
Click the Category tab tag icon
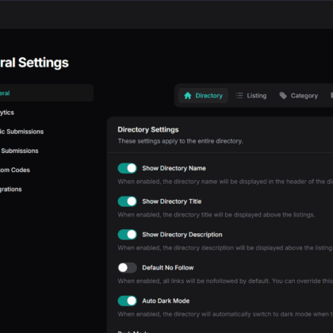pos(283,95)
